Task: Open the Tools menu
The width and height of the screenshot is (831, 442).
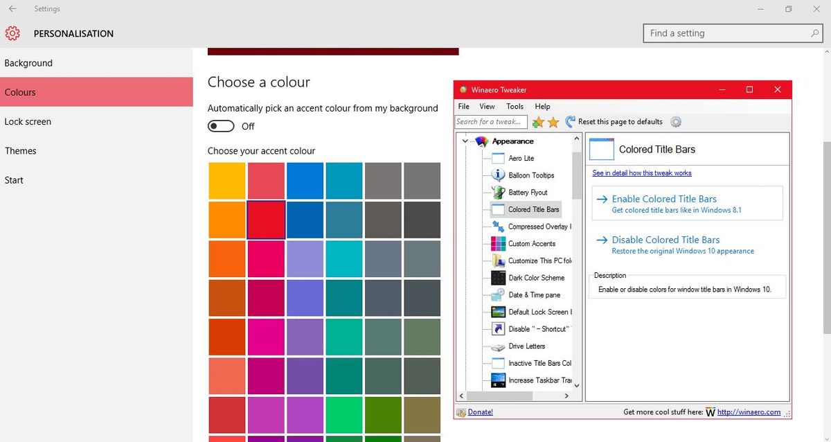Action: click(515, 107)
